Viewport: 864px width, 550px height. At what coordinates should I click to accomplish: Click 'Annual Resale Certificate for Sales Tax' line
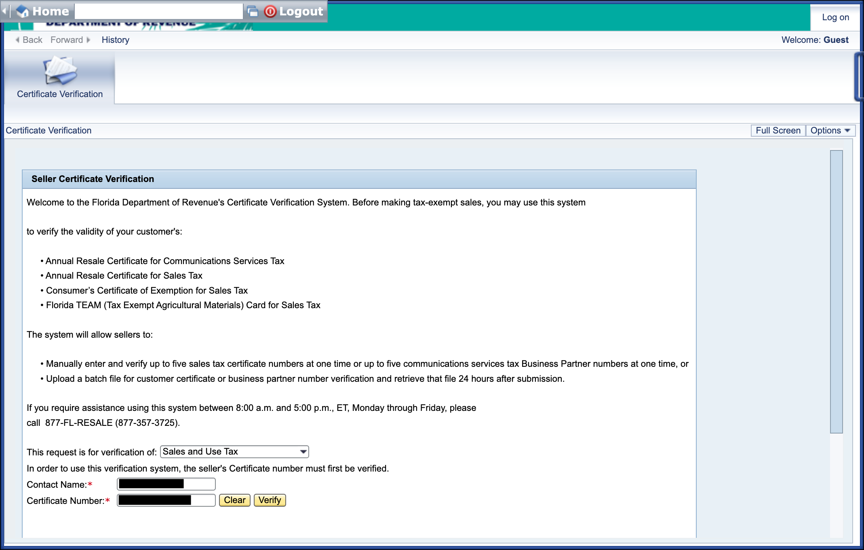click(x=124, y=275)
